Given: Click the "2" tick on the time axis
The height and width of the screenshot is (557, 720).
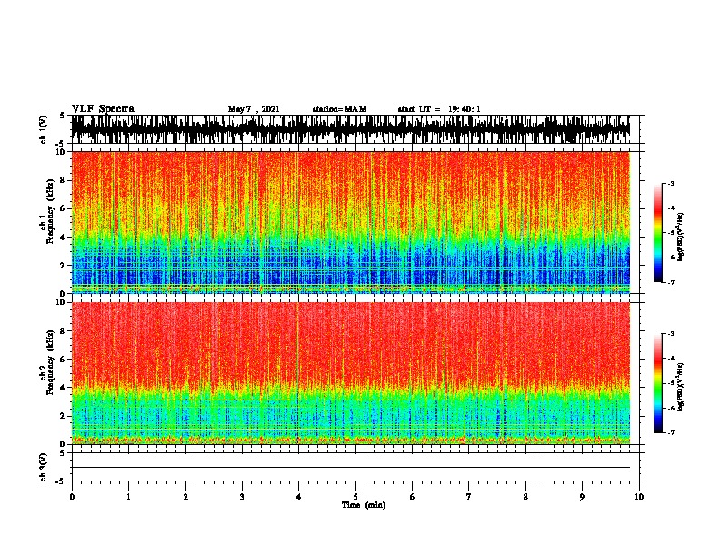Looking at the screenshot, I should click(185, 497).
